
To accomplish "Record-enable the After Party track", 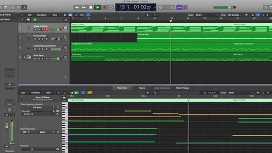I will click(x=47, y=59).
